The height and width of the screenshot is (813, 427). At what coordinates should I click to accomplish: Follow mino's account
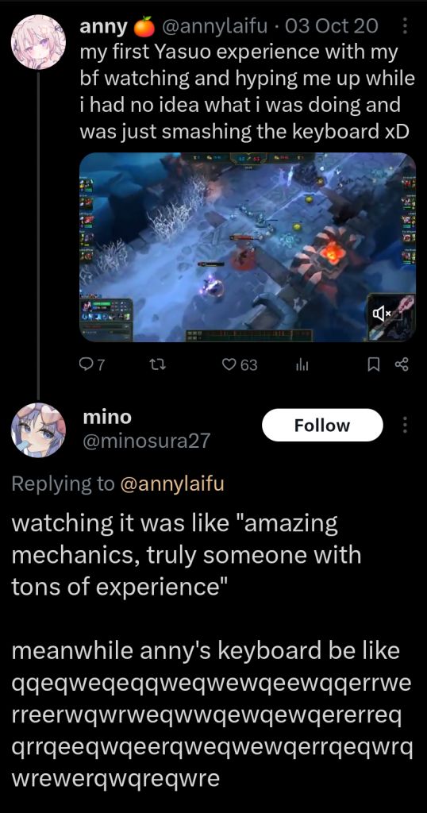coord(322,426)
